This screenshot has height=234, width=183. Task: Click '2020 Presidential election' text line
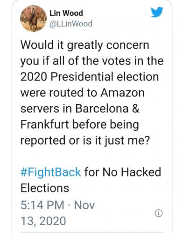90,77
